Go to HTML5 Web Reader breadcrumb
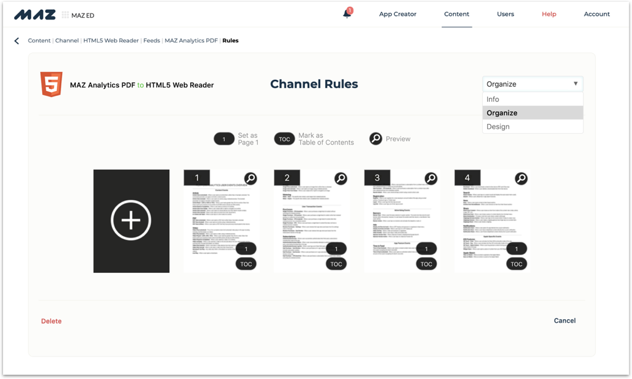632x379 pixels. [111, 41]
